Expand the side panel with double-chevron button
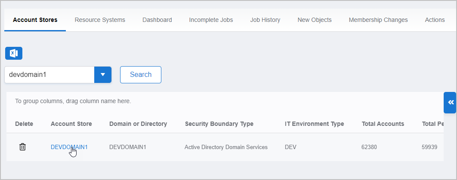 click(450, 102)
